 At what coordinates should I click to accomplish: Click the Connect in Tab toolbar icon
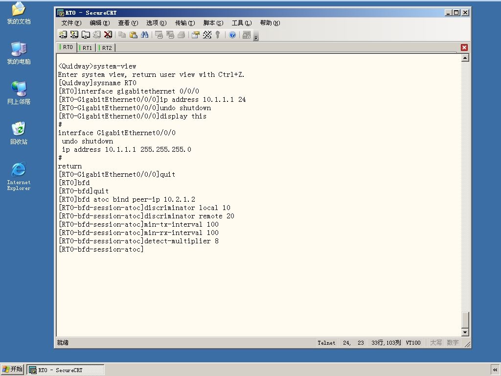[86, 35]
